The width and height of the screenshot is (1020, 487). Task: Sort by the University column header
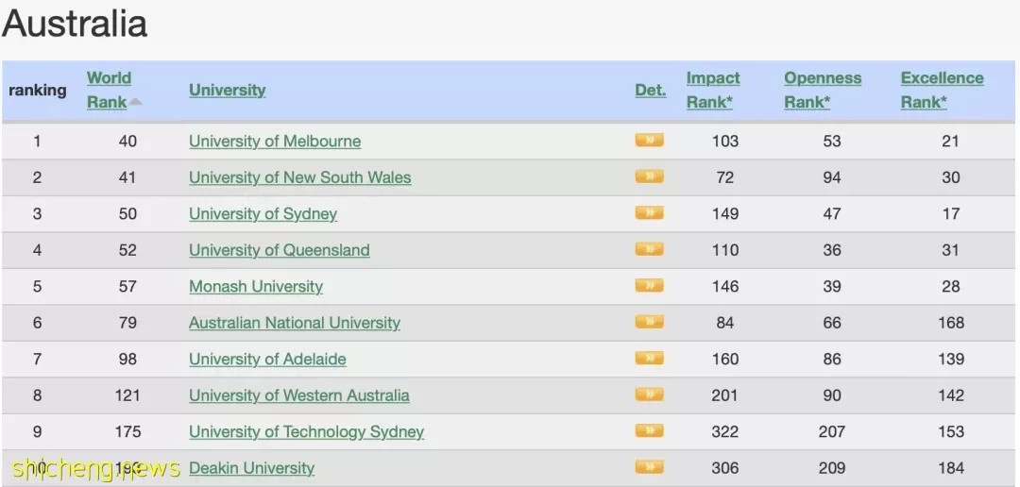[x=227, y=91]
